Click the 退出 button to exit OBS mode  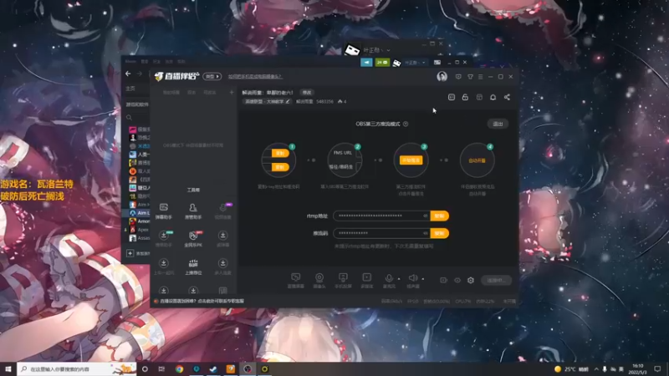(498, 124)
